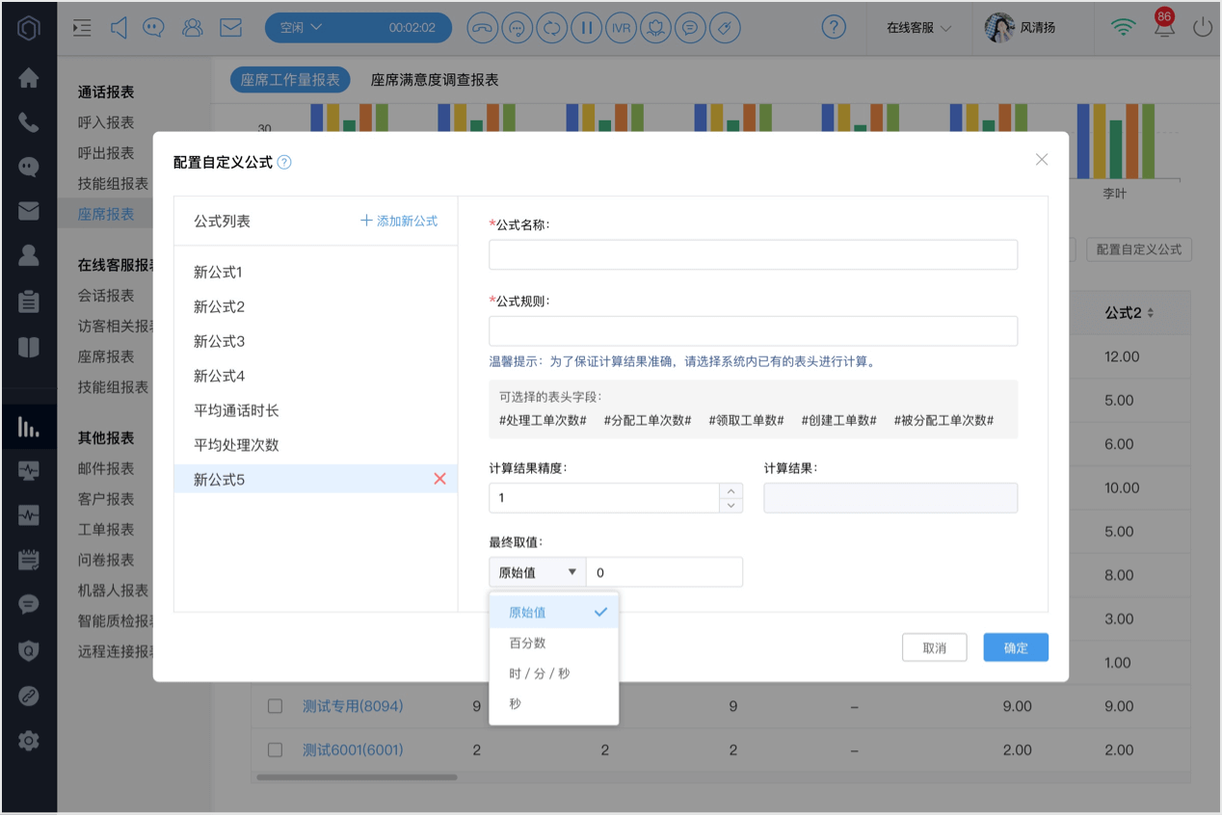
Task: Click the 公式规则 input field
Action: coord(753,330)
